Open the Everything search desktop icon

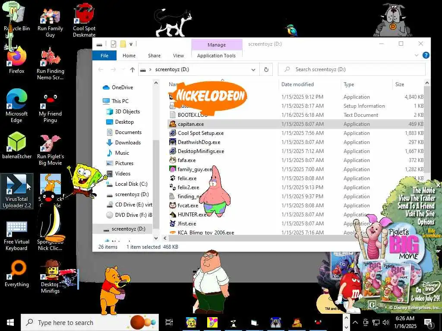point(17,274)
